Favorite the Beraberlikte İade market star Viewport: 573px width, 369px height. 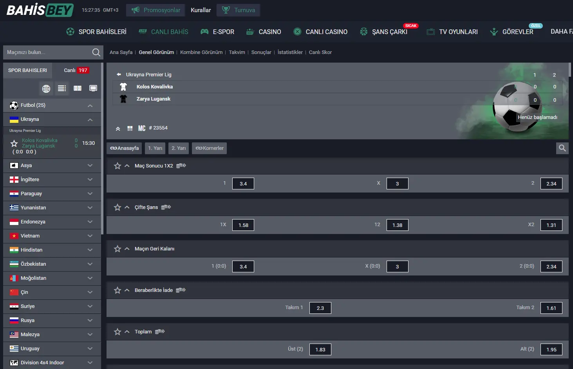pyautogui.click(x=117, y=290)
